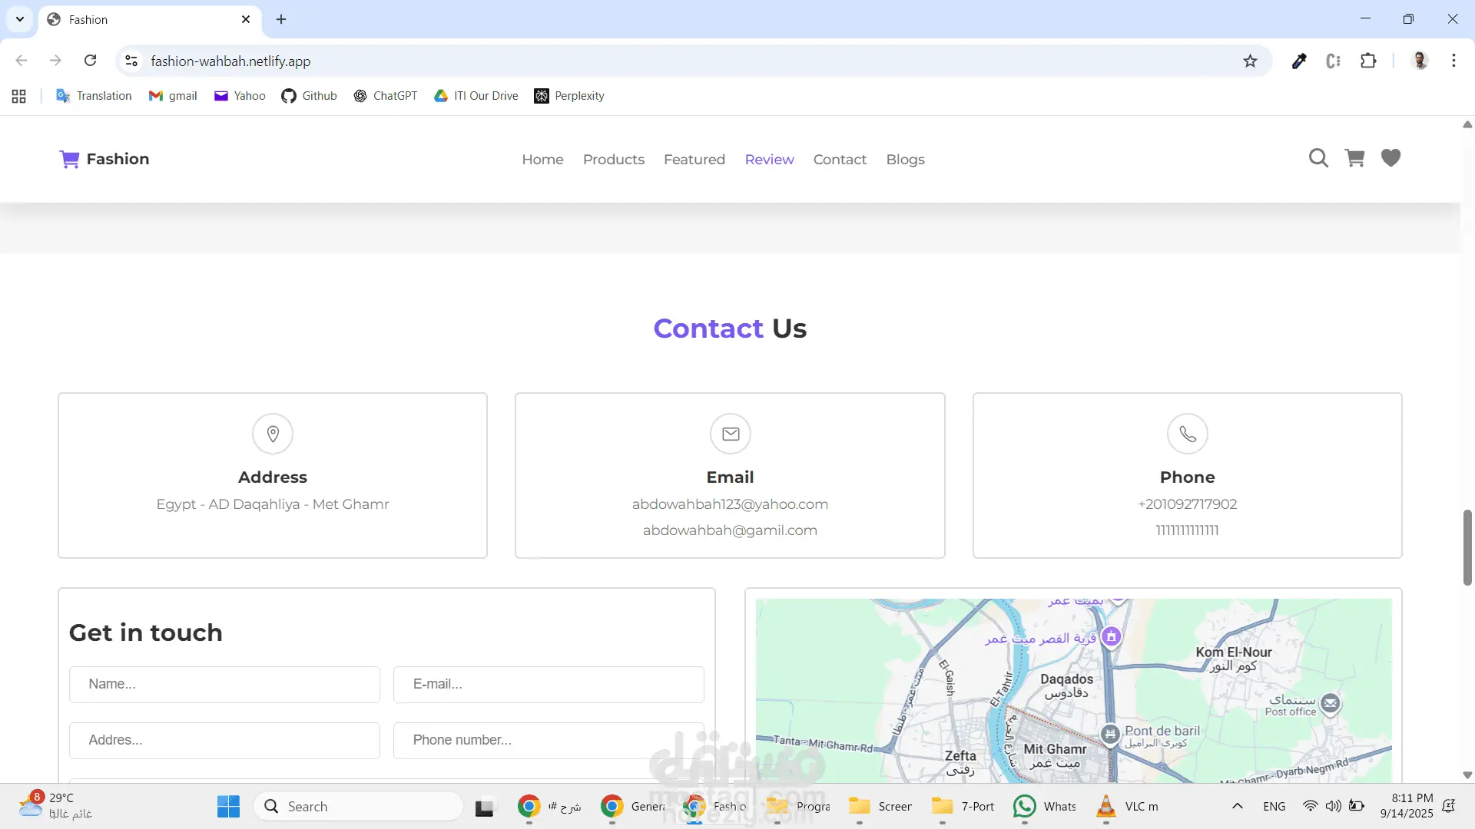Open the Chrome extensions puzzle icon
Image resolution: width=1475 pixels, height=829 pixels.
tap(1368, 61)
